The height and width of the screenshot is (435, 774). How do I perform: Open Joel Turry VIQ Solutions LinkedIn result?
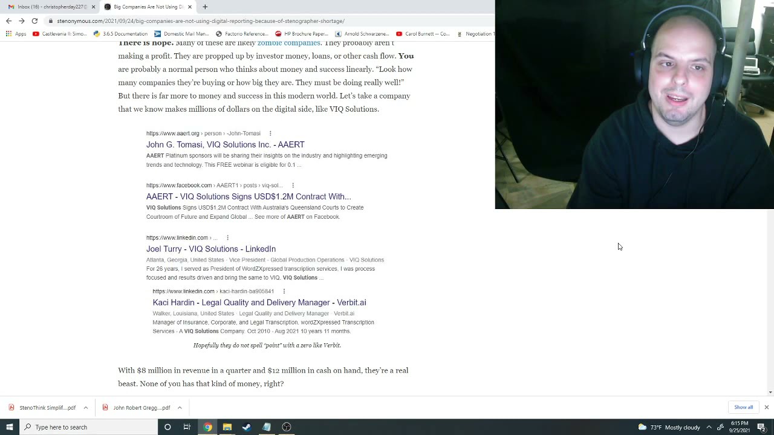pos(210,249)
